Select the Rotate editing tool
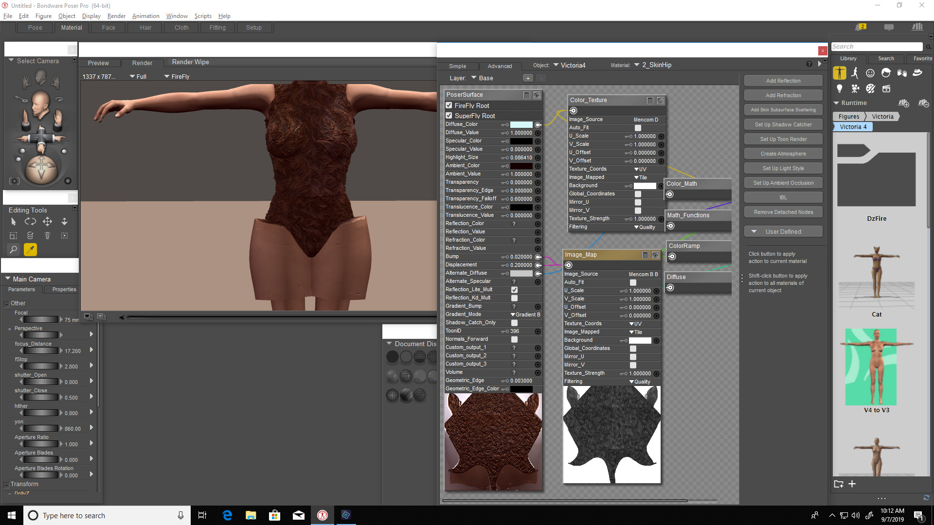 (x=30, y=222)
